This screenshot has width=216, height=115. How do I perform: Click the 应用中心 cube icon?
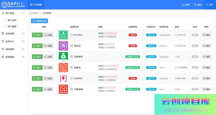3,41
